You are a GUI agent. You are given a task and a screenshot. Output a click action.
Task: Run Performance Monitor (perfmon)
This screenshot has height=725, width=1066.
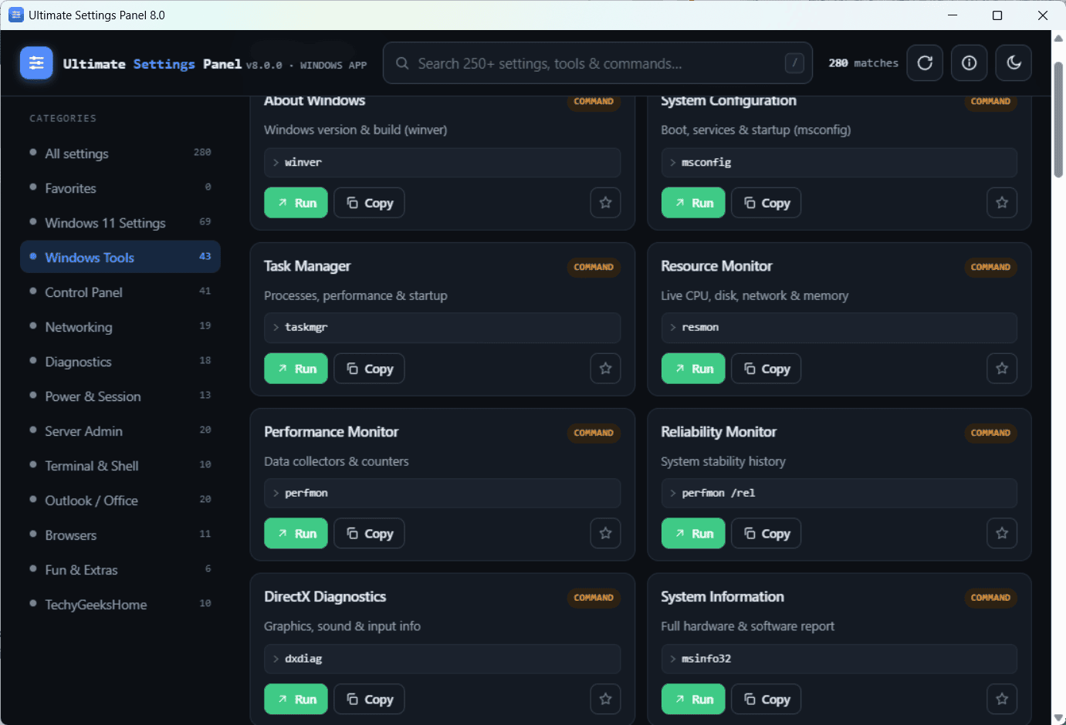coord(296,534)
